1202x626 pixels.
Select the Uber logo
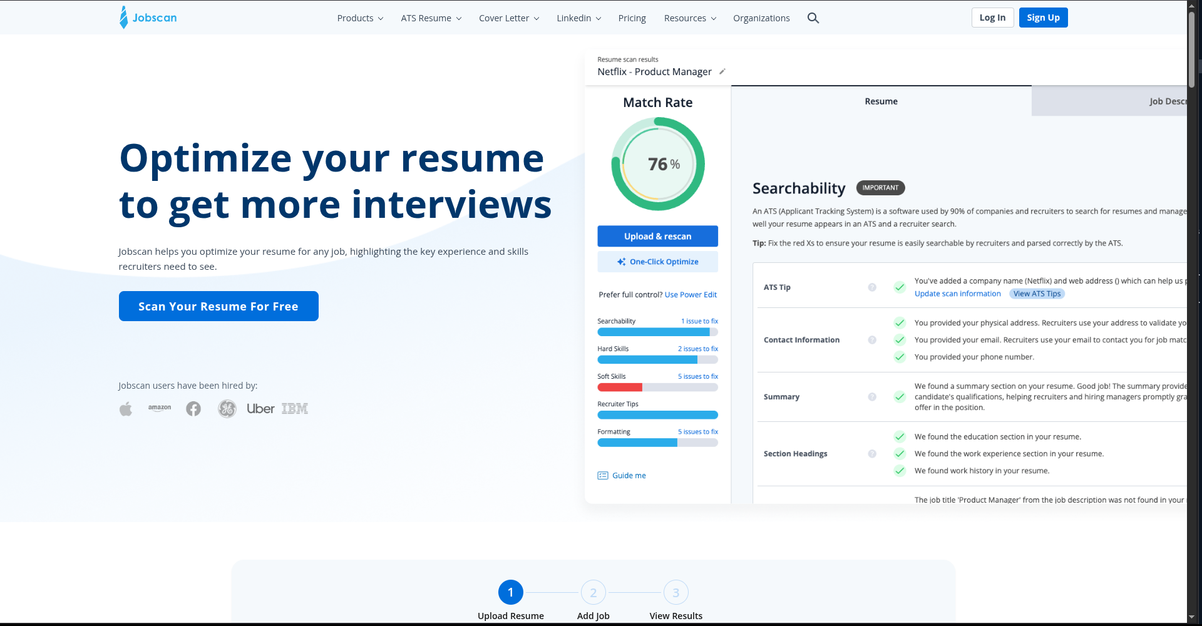click(260, 408)
